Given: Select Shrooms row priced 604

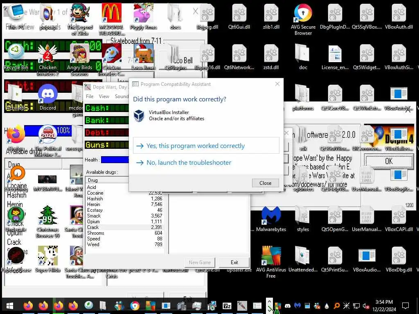Looking at the screenshot, I should tap(124, 233).
